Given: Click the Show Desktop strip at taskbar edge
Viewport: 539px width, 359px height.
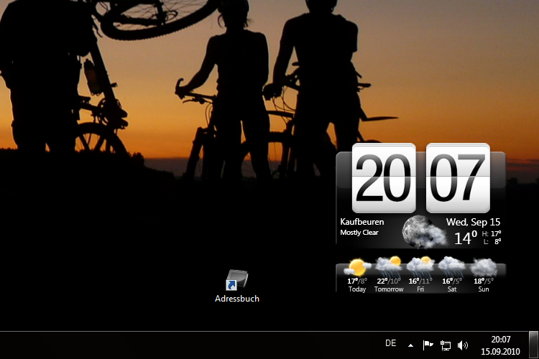Looking at the screenshot, I should click(533, 345).
